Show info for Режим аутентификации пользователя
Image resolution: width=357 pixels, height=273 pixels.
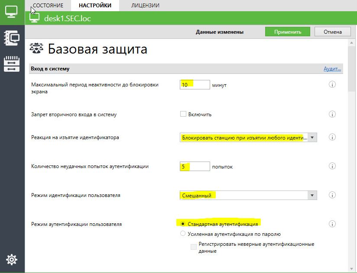pyautogui.click(x=332, y=224)
